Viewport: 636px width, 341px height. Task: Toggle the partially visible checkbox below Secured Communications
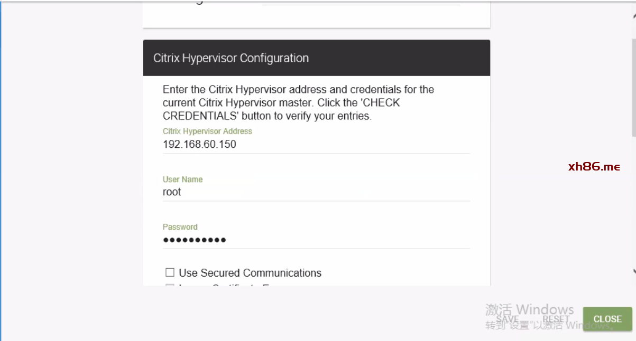click(170, 286)
